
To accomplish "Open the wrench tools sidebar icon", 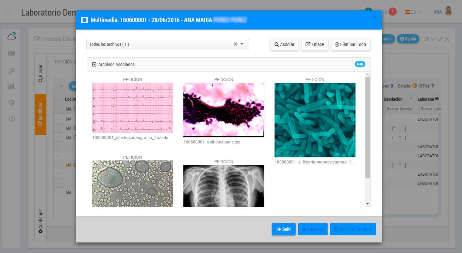I will (12, 71).
